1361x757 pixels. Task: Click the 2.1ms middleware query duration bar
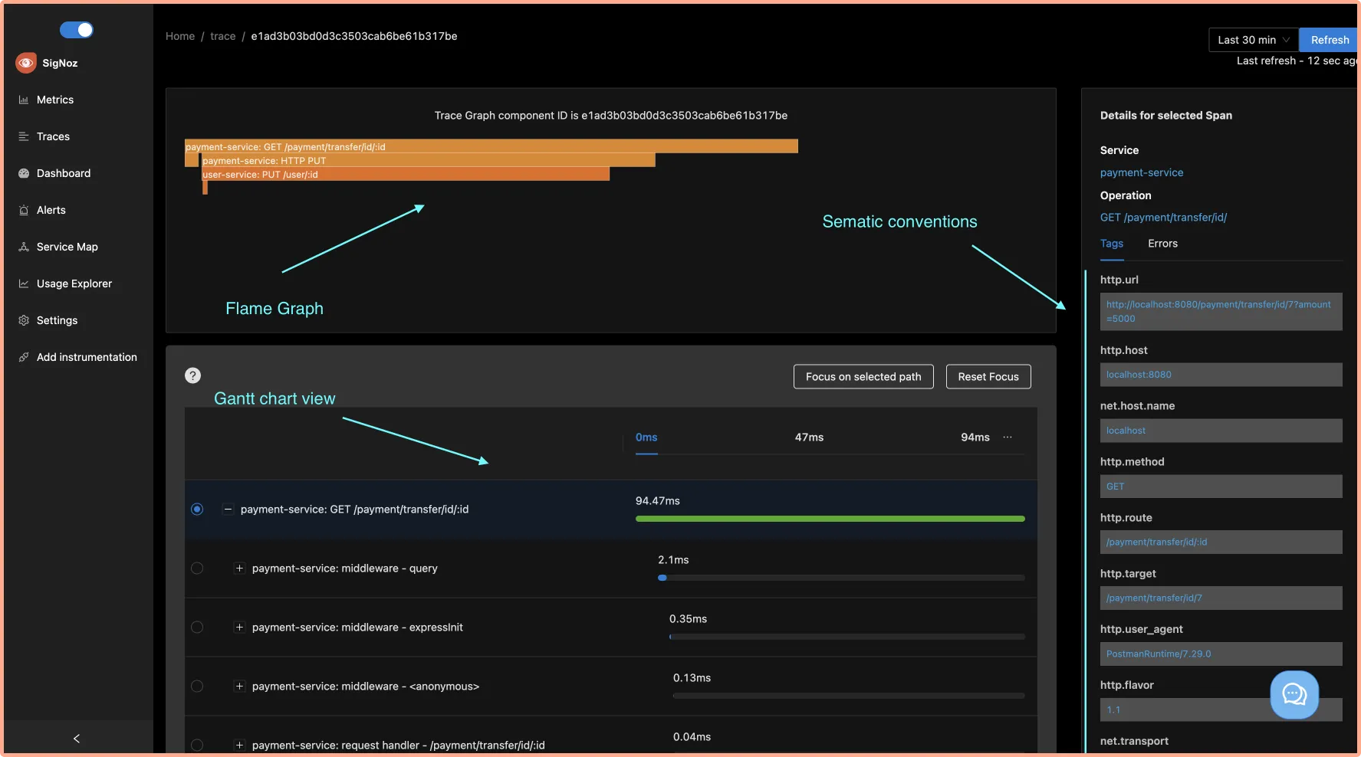[662, 578]
